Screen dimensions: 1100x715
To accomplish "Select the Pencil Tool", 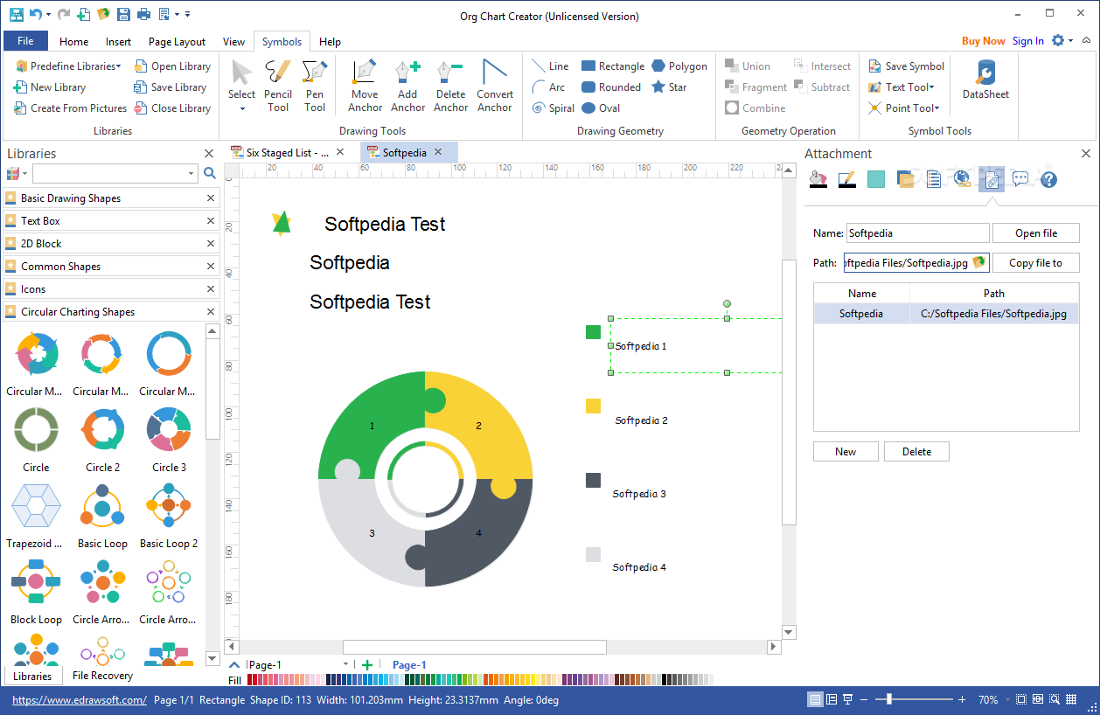I will [278, 86].
